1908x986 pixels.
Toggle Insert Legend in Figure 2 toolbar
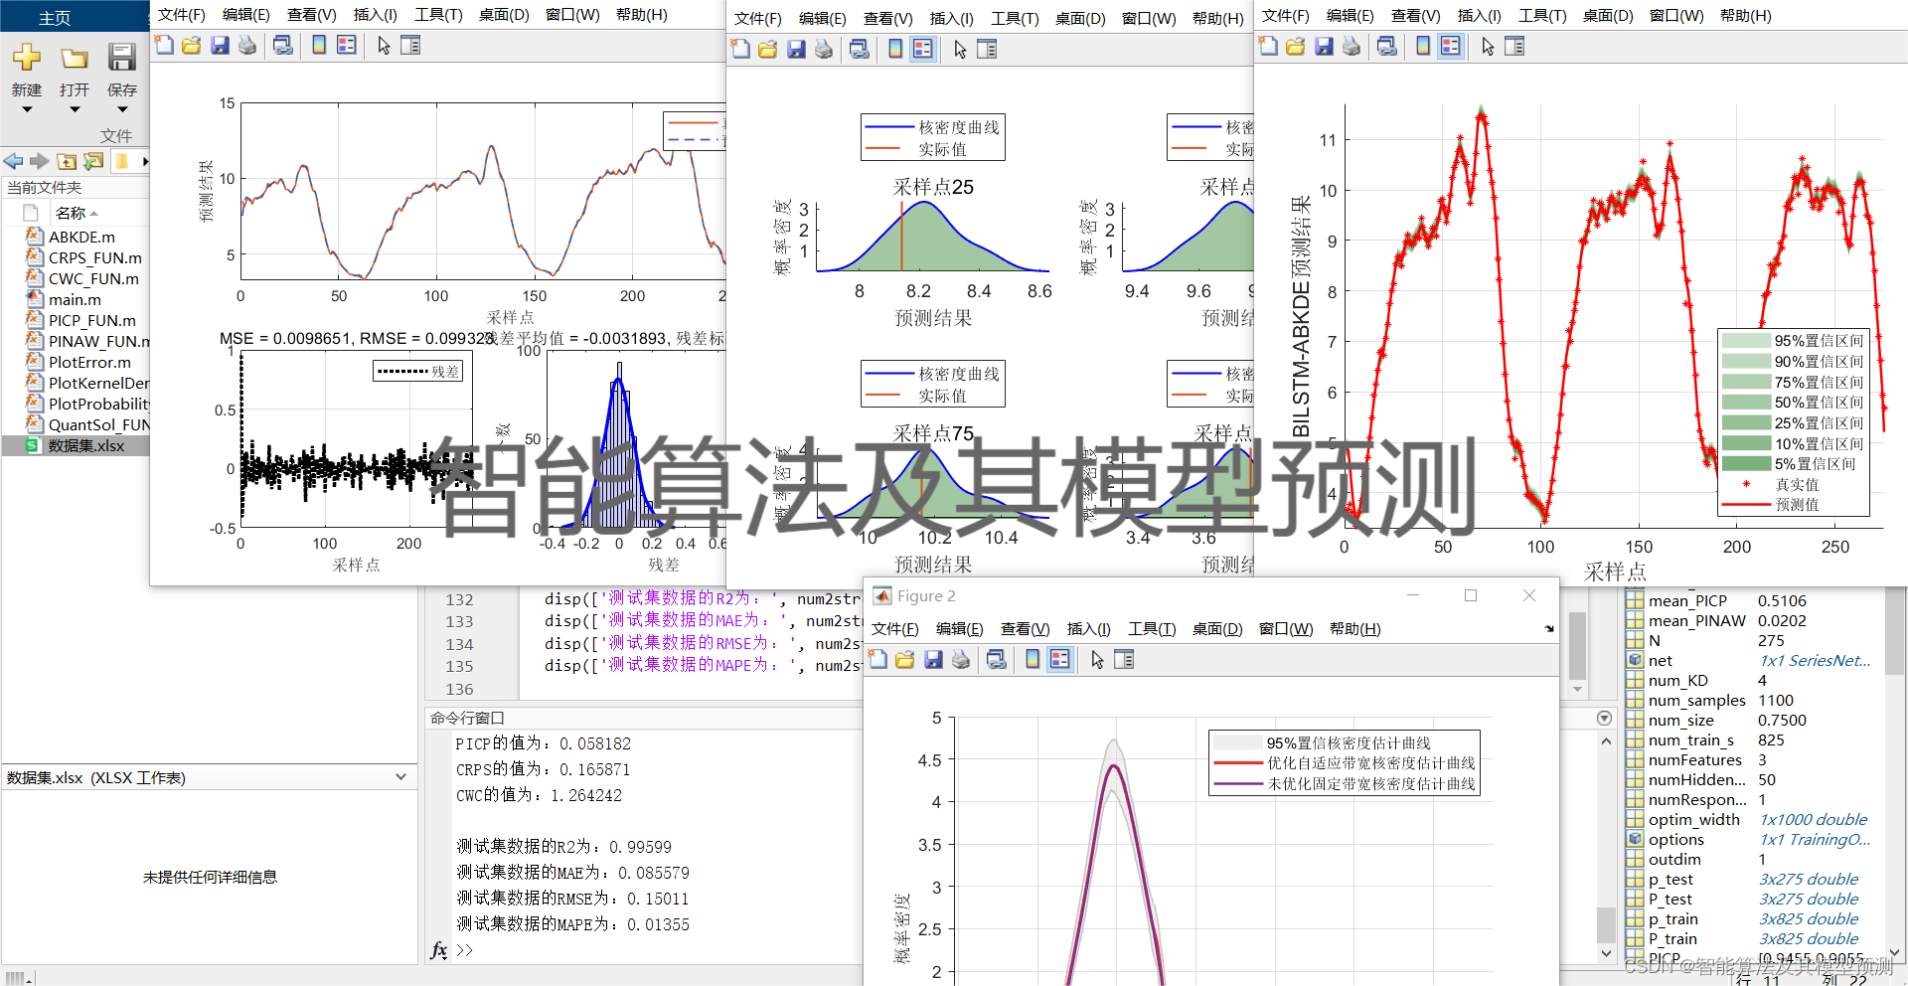(1060, 659)
